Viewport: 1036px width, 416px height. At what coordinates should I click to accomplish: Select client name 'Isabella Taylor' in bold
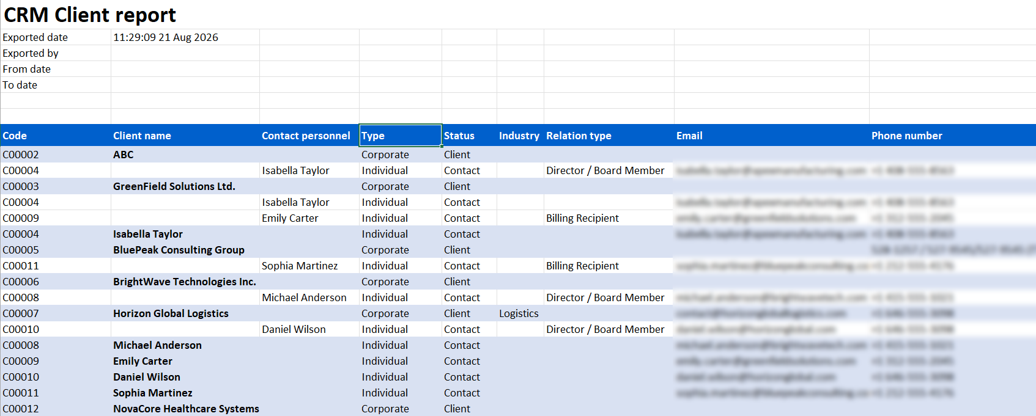pos(148,234)
